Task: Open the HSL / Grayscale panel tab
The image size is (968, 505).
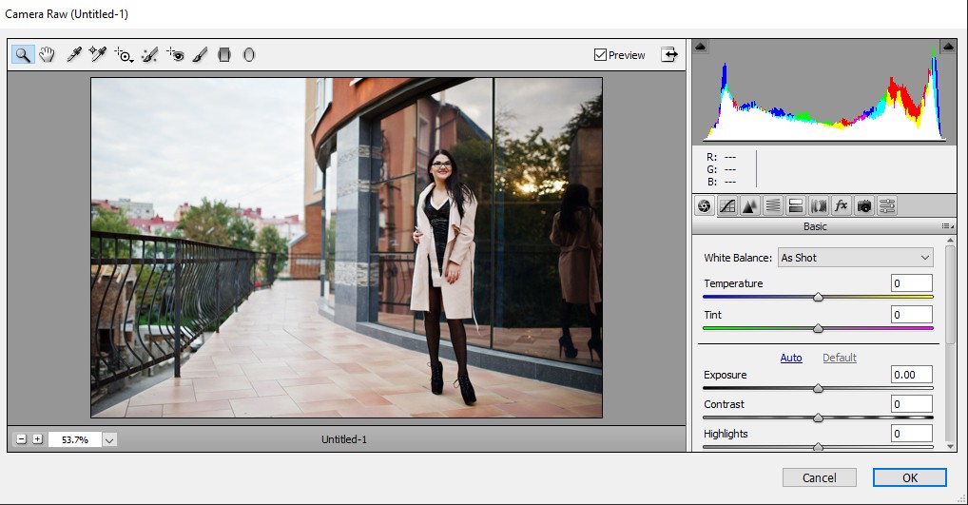Action: click(773, 205)
